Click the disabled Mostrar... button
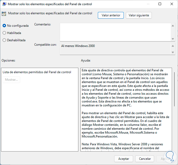 coord(11,80)
